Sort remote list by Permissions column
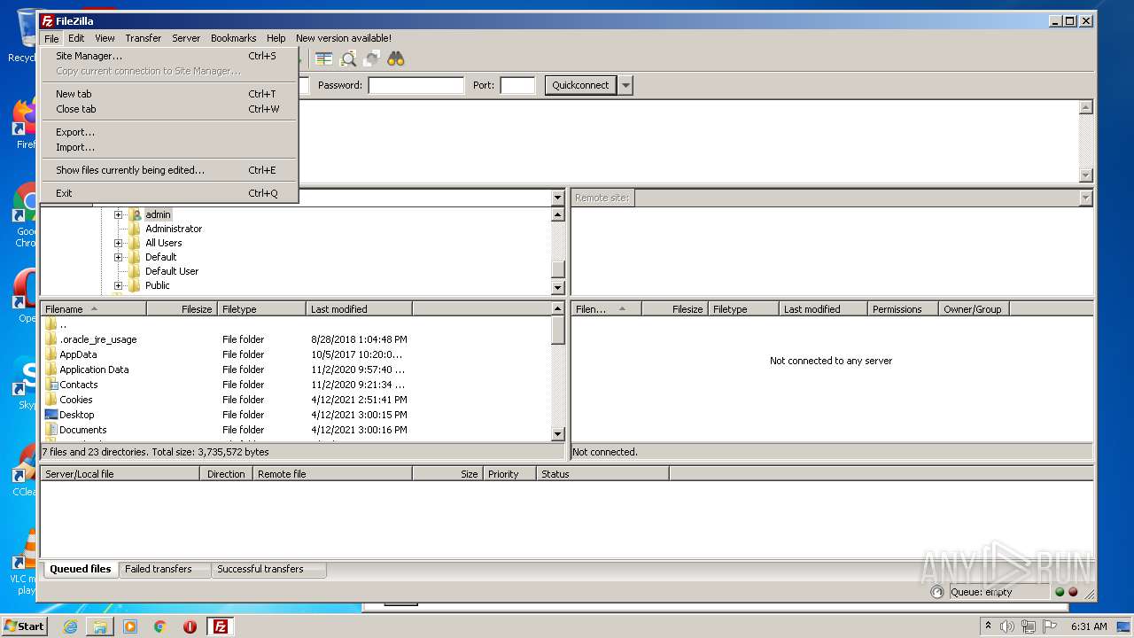This screenshot has height=638, width=1134. pyautogui.click(x=903, y=309)
